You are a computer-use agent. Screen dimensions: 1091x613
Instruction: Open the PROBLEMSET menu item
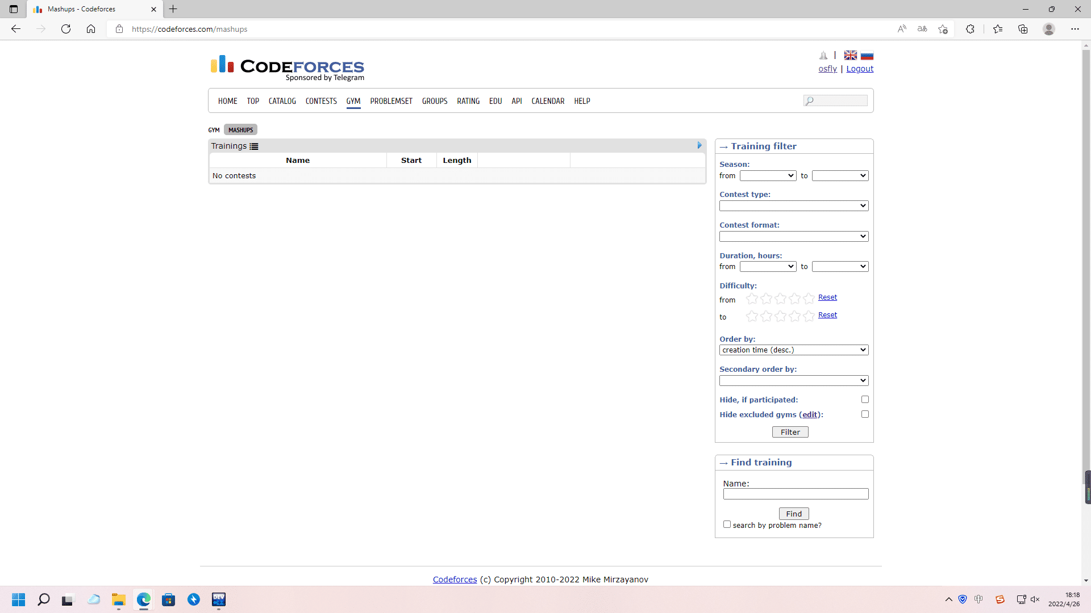coord(391,101)
